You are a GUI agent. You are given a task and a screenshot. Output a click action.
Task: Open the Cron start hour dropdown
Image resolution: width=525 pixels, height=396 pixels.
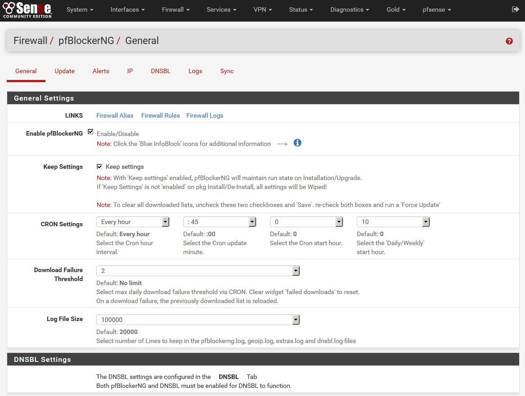pyautogui.click(x=306, y=222)
